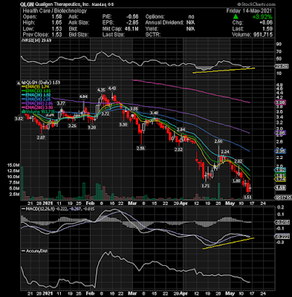Click the QLGN ticker symbol in header

coord(27,4)
